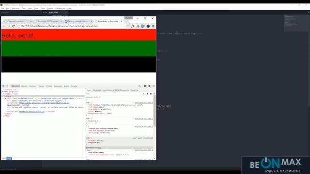Switch to the Properties sidebar pane

[134, 90]
